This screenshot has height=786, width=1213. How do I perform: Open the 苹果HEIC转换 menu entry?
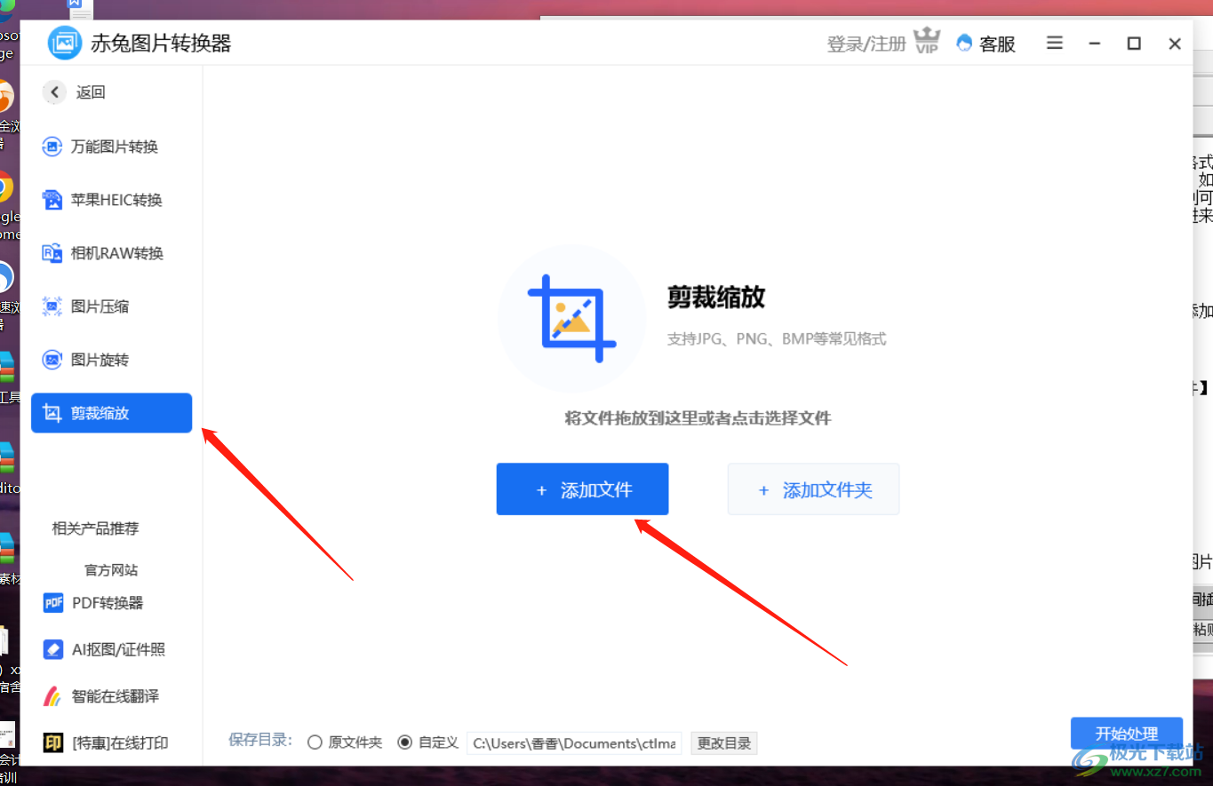(112, 200)
